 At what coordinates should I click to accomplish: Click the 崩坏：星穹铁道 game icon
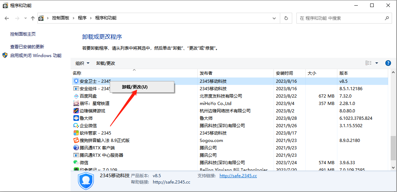(x=76, y=103)
